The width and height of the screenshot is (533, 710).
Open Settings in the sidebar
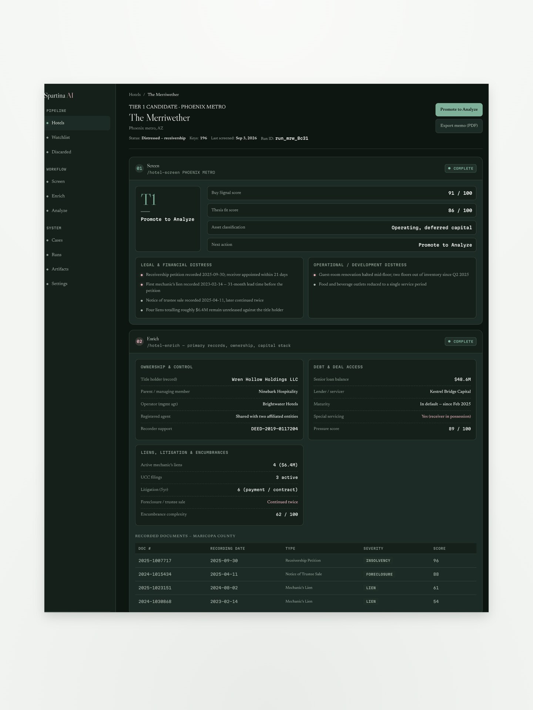click(x=77, y=284)
